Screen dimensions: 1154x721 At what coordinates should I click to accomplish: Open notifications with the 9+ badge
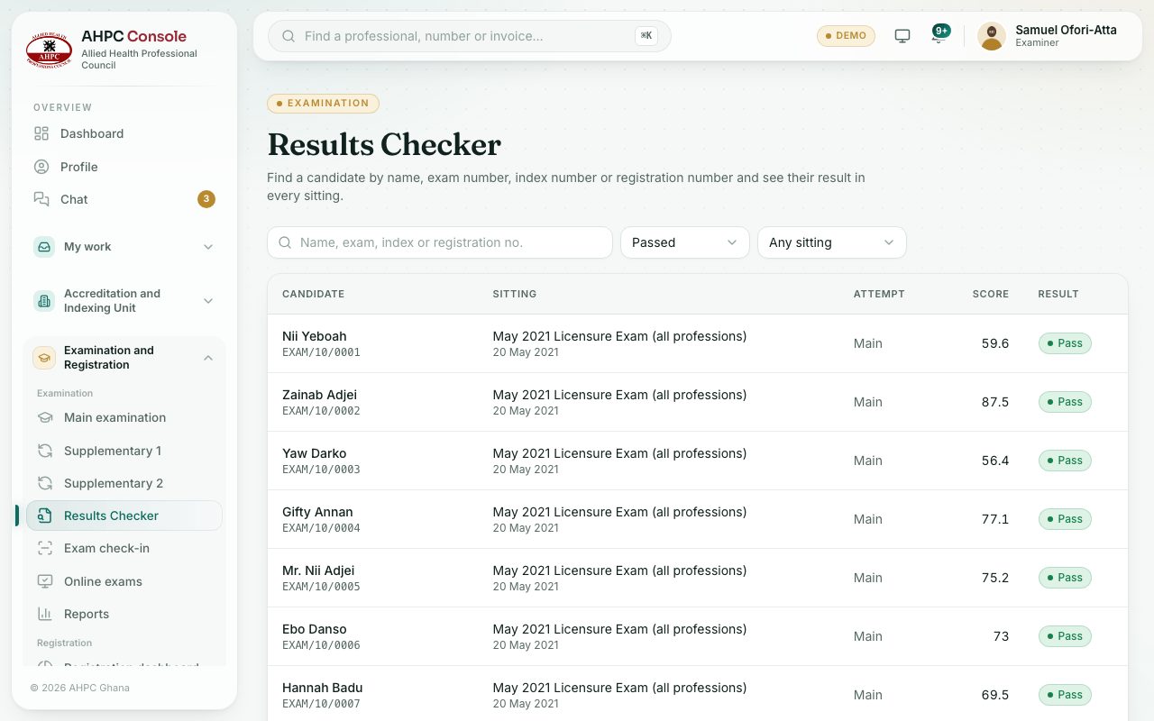(939, 36)
